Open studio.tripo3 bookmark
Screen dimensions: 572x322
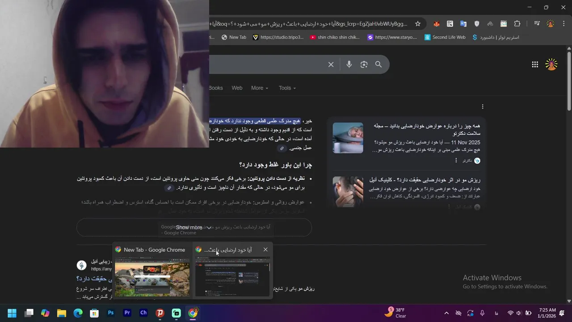tap(278, 38)
